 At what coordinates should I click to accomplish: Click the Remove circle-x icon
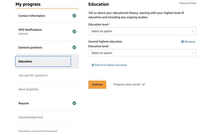tap(182, 42)
